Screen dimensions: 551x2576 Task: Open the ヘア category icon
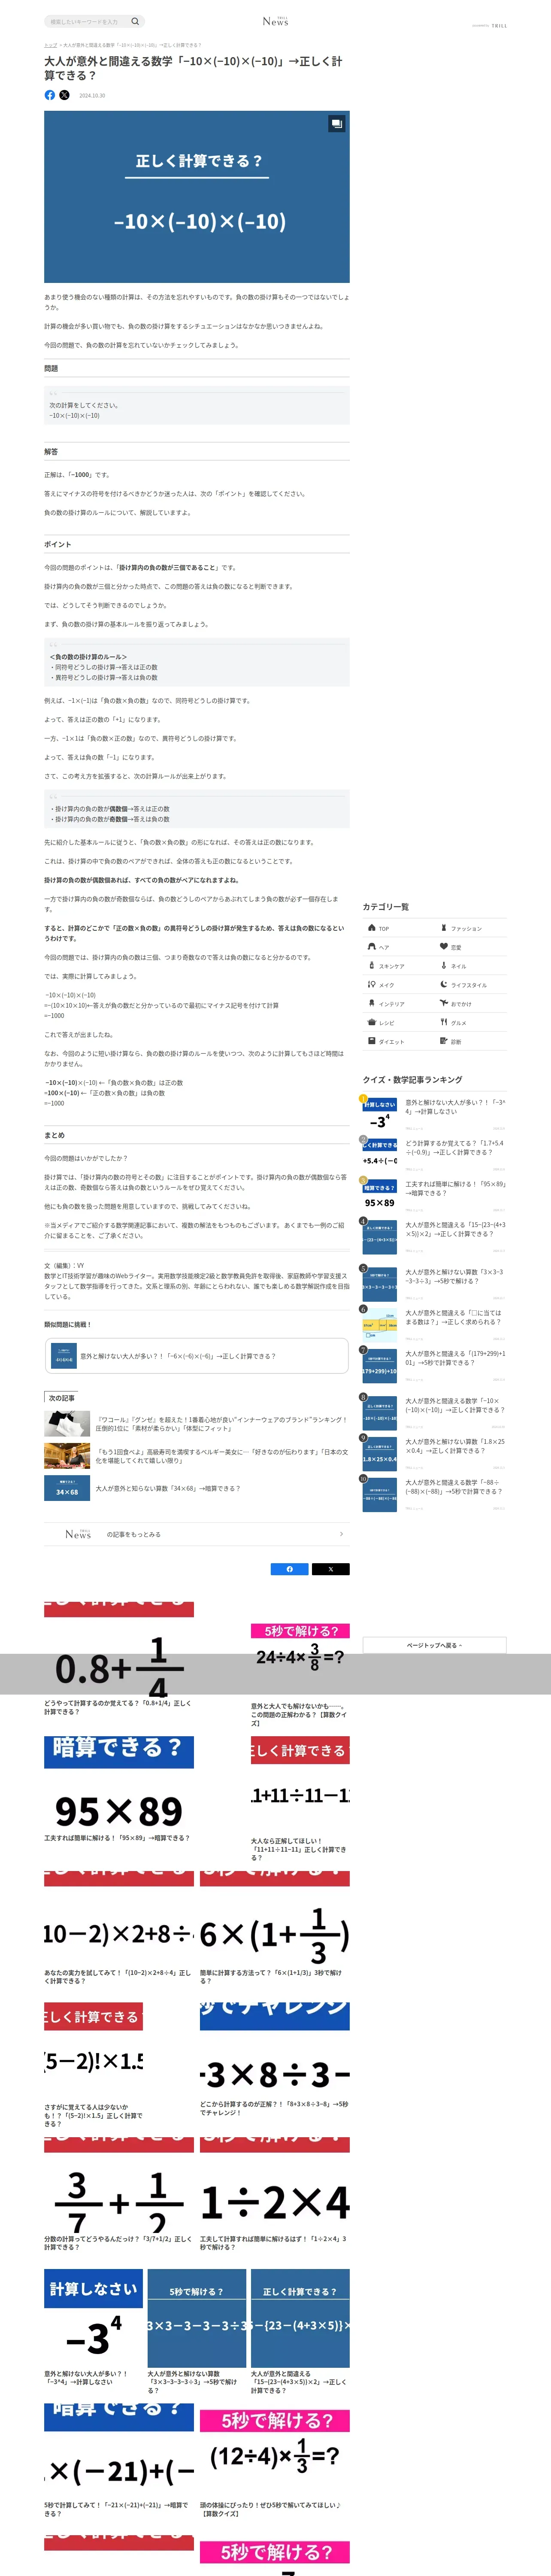(x=372, y=947)
